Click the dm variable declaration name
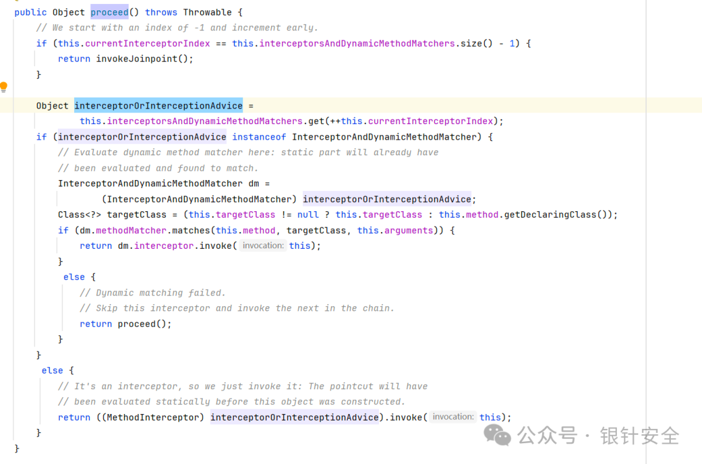Viewport: 702px width, 464px height. [x=253, y=183]
